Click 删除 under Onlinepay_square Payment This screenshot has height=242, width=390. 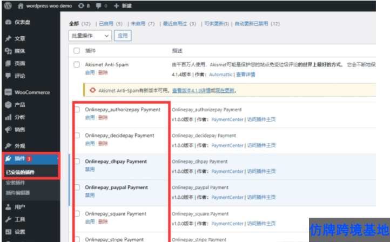click(x=103, y=221)
